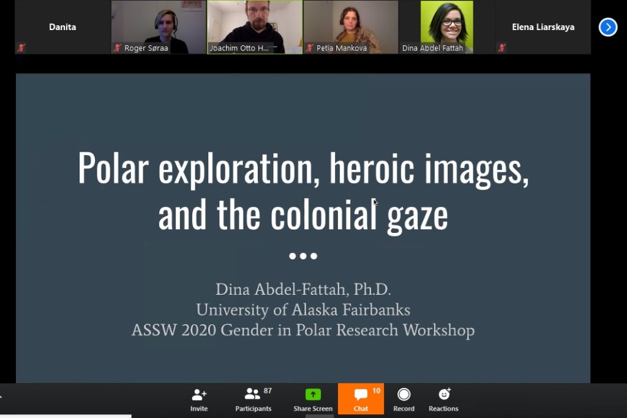Select Danita's video tile
This screenshot has height=418, width=627.
(x=62, y=27)
